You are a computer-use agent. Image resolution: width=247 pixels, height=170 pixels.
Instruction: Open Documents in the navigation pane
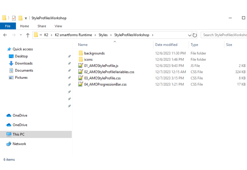coord(24,70)
